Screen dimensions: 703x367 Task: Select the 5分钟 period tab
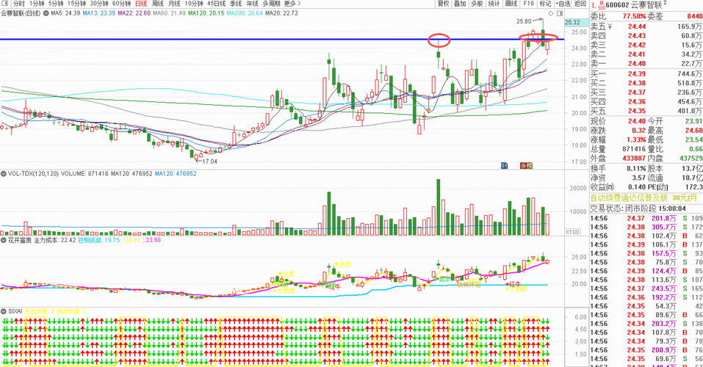pos(56,4)
